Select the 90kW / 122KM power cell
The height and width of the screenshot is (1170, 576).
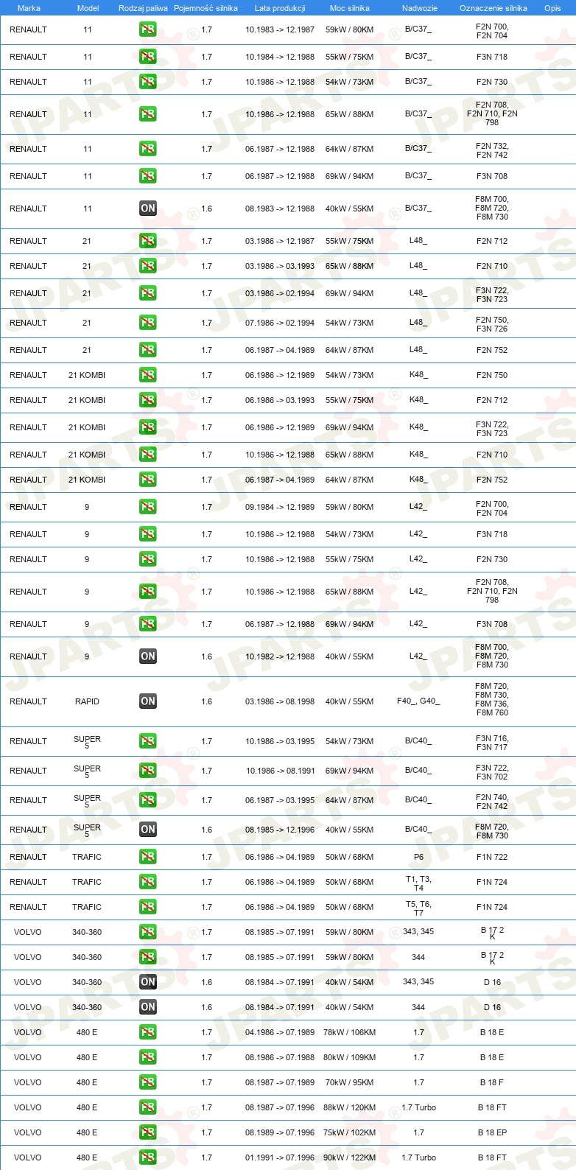tap(350, 1157)
